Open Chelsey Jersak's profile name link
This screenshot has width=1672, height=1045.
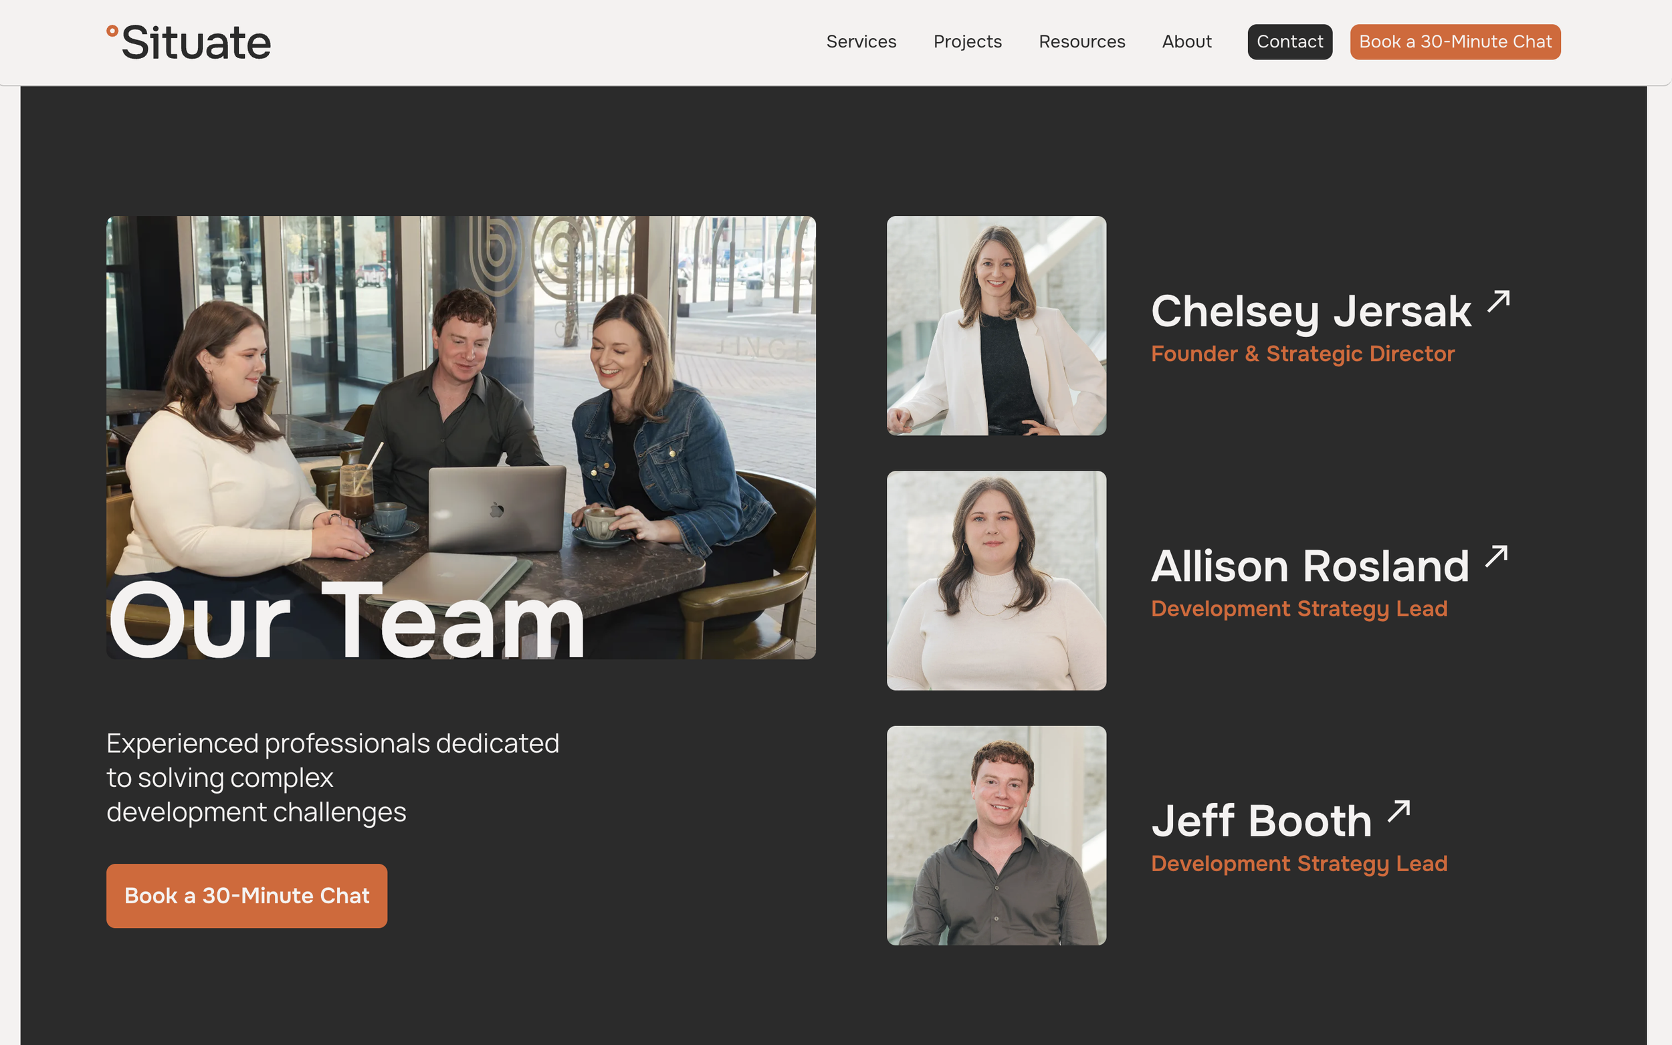[x=1310, y=312]
